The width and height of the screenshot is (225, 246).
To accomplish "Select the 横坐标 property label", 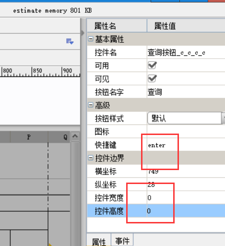I will tap(106, 172).
